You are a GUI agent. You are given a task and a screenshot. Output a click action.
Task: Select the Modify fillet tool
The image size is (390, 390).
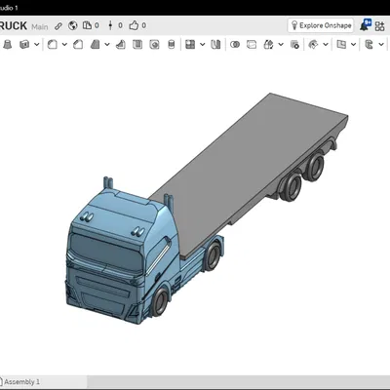coord(313,44)
